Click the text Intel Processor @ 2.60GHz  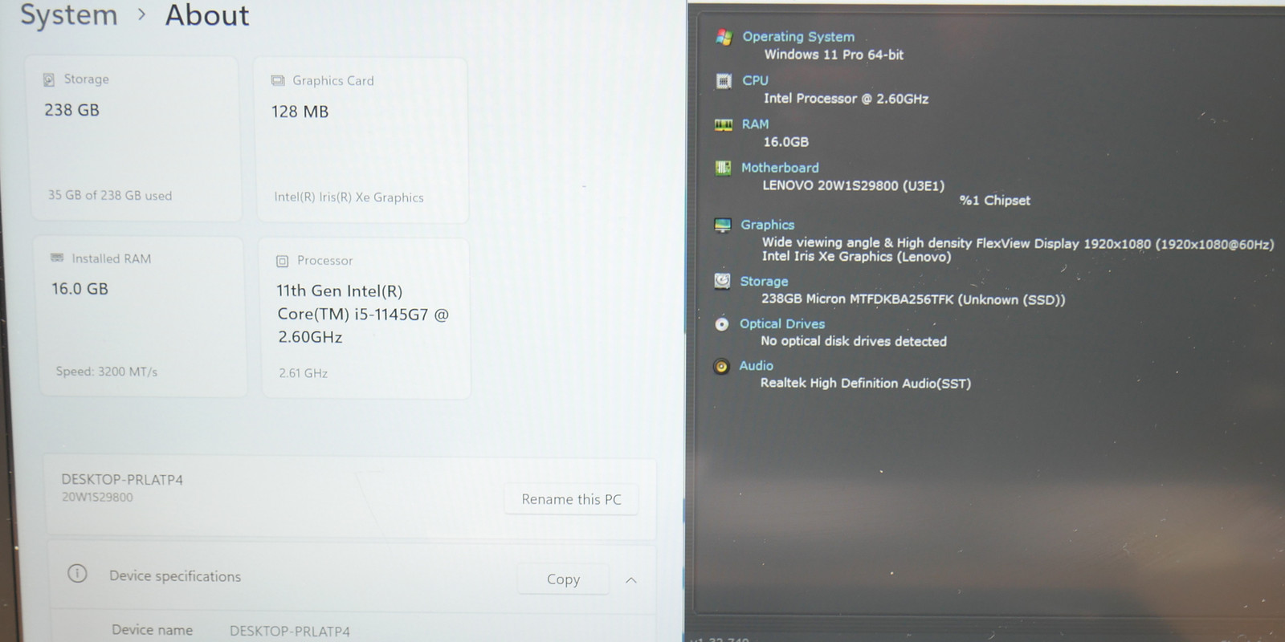coord(846,99)
